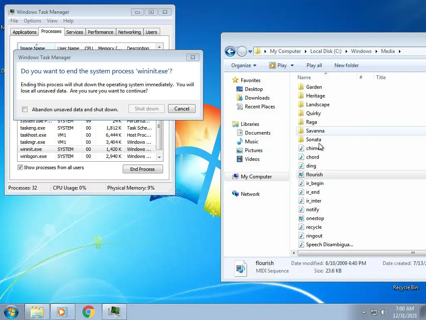Select the flourish MIDI file
Viewport: 426px width, 320px height.
click(x=315, y=175)
